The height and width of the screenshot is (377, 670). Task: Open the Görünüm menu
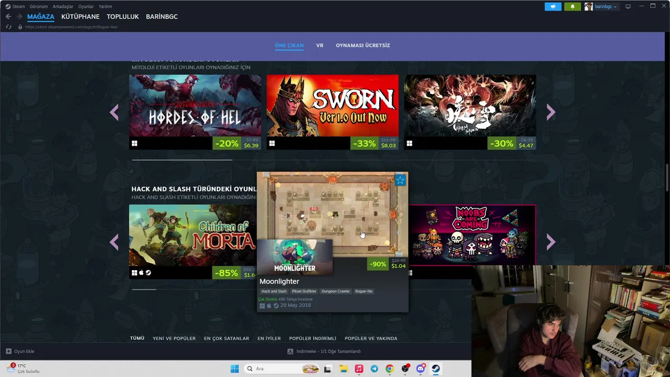(x=39, y=6)
